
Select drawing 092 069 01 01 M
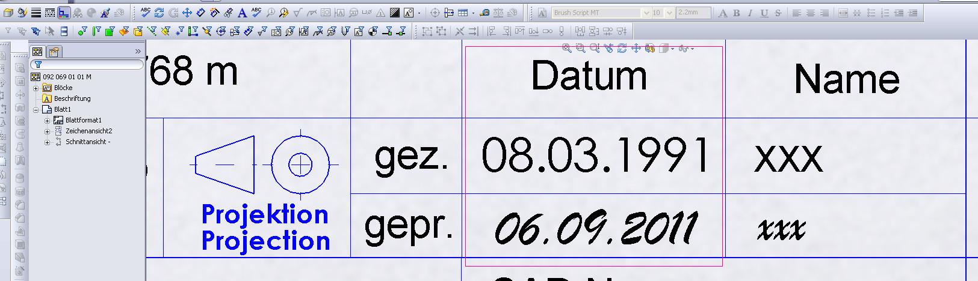pyautogui.click(x=67, y=77)
